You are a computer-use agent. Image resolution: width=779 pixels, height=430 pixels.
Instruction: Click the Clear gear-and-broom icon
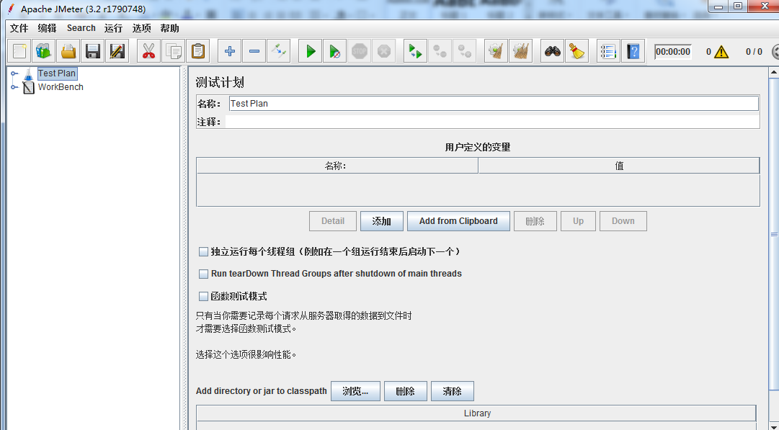click(x=497, y=51)
